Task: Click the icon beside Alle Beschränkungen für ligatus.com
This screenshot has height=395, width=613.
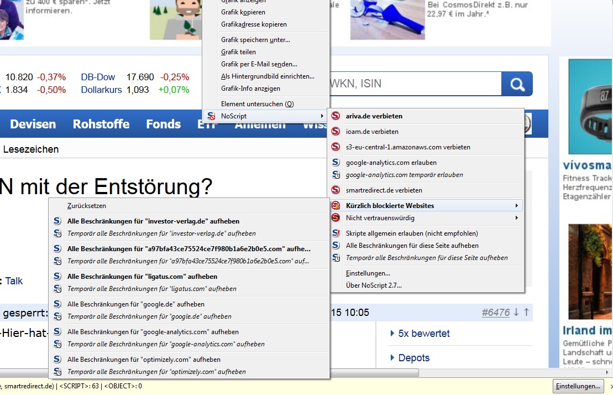Action: point(57,276)
